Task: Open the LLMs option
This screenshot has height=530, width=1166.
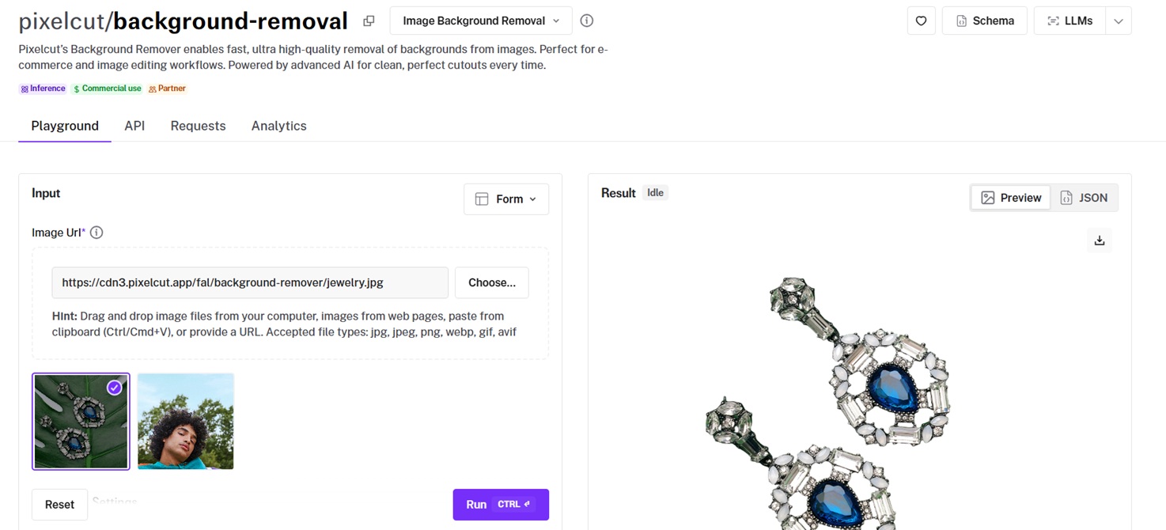Action: [x=1069, y=21]
